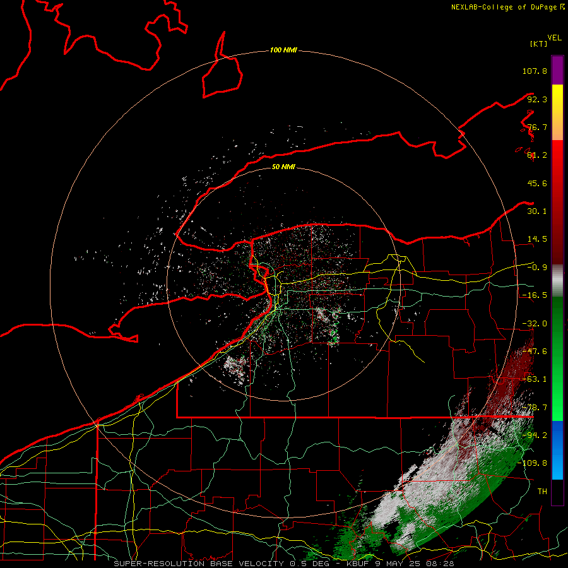Select the 76.7 legend value

(x=537, y=127)
